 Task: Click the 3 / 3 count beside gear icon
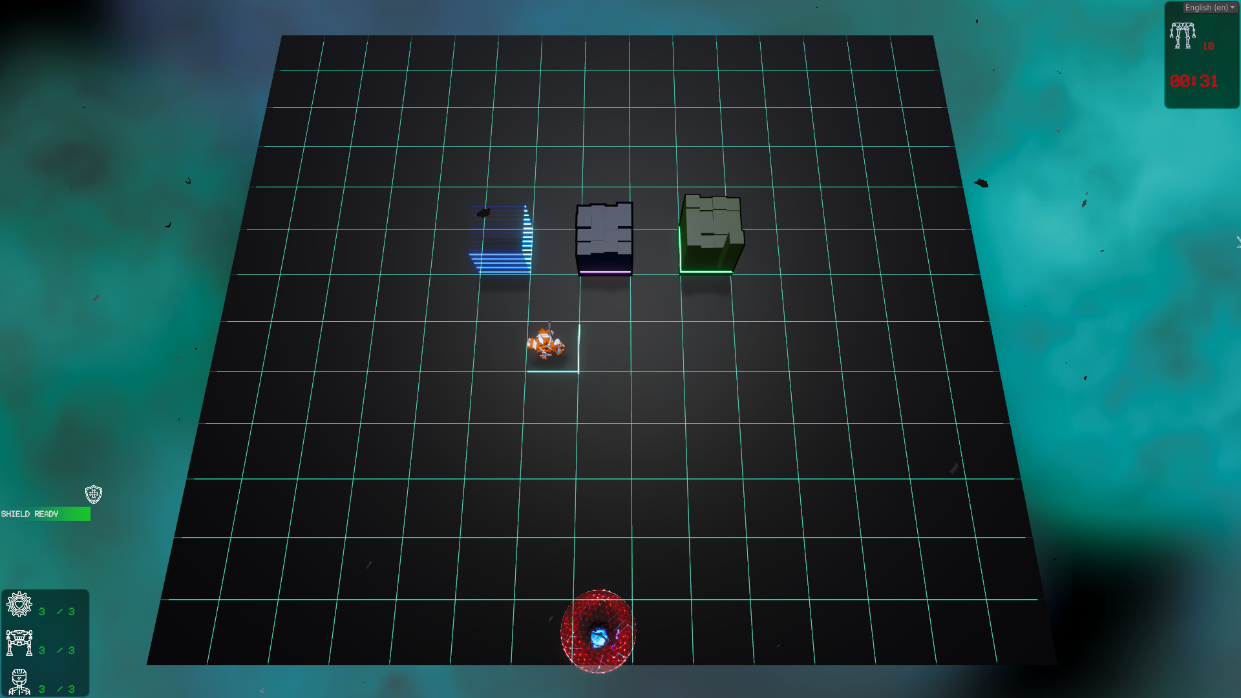(57, 611)
